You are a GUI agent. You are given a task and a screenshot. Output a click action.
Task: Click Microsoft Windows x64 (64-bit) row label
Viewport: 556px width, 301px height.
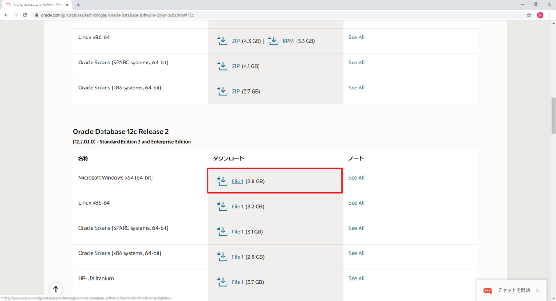click(x=115, y=177)
